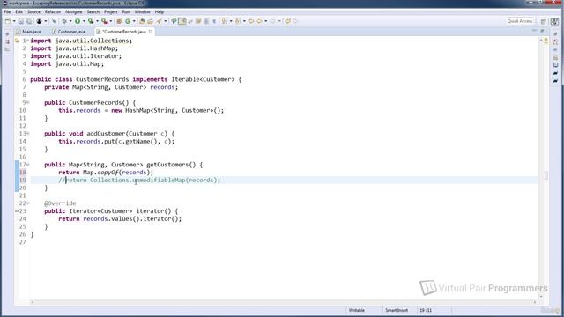
Task: Open the External Tools dropdown arrow
Action: pos(110,21)
